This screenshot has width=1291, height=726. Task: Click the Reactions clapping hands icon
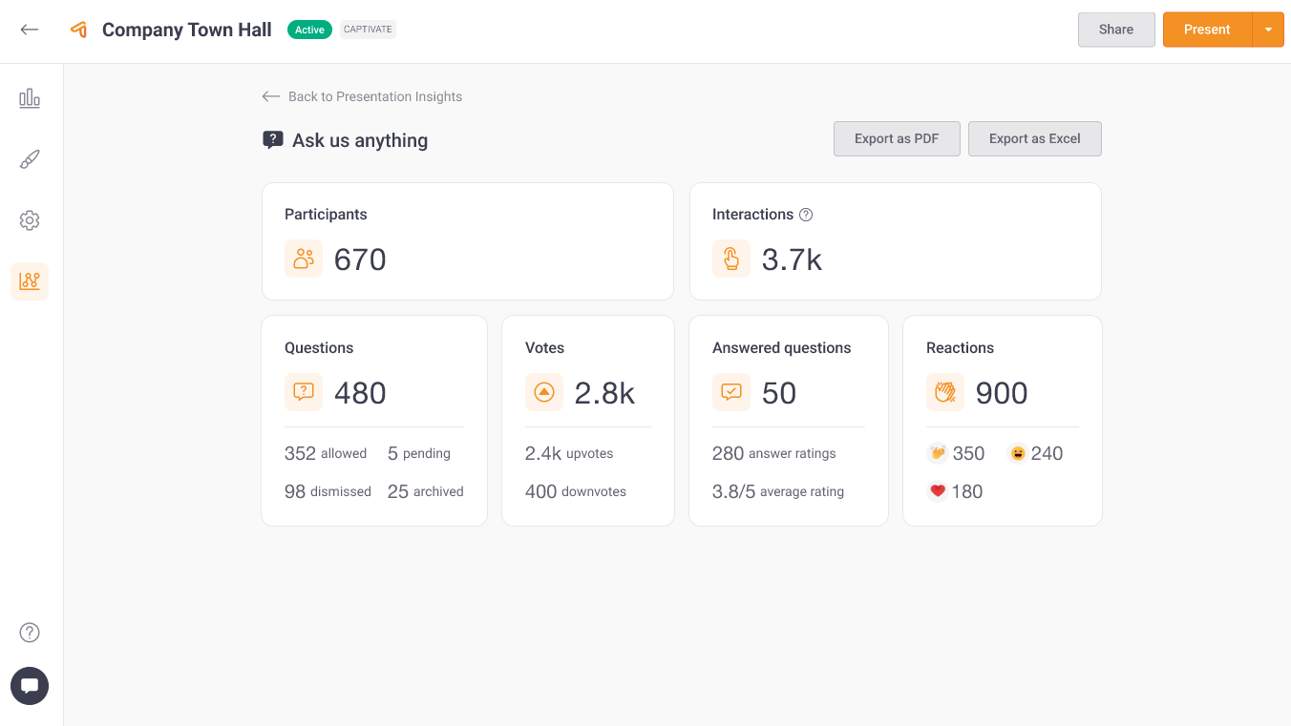pos(945,392)
